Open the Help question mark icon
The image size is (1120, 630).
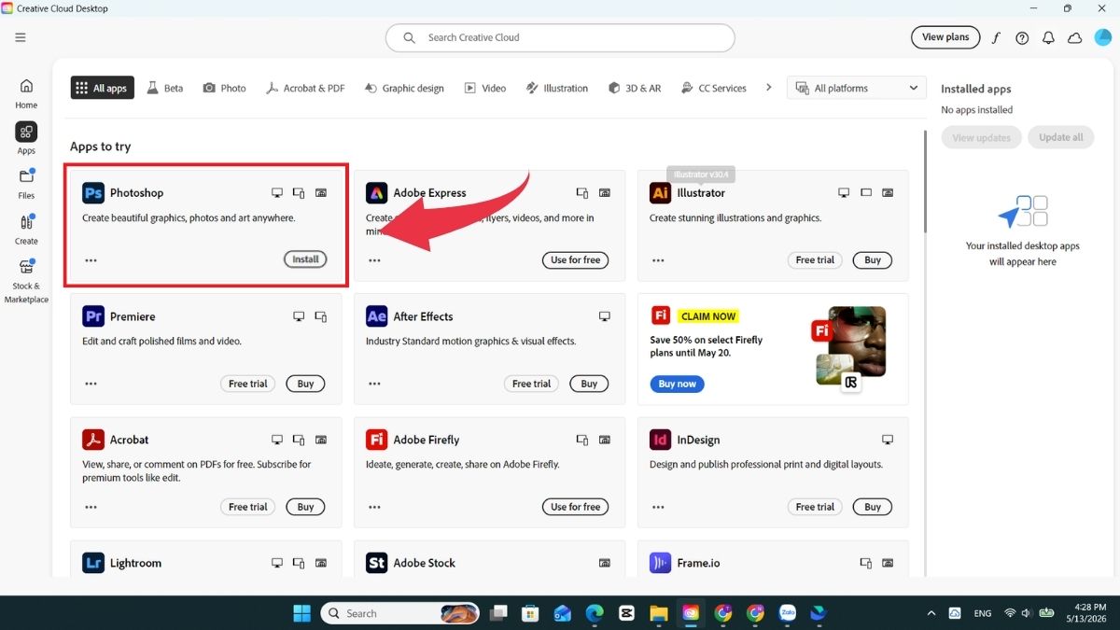coord(1022,37)
